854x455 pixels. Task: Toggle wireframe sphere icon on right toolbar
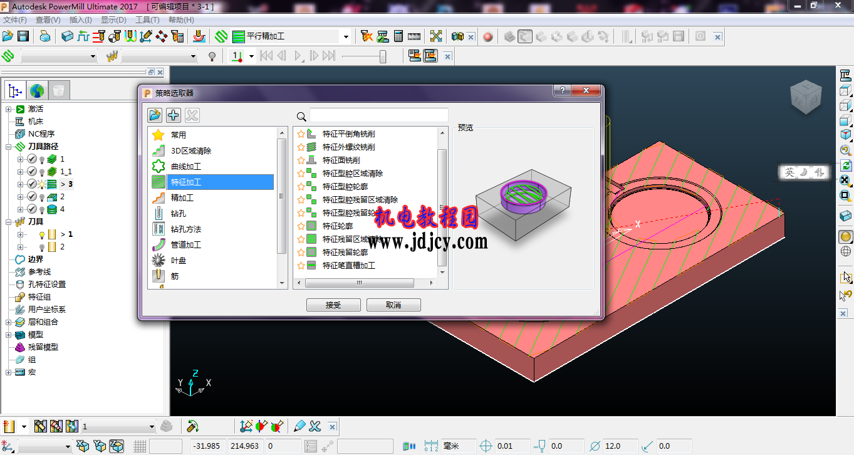(846, 252)
